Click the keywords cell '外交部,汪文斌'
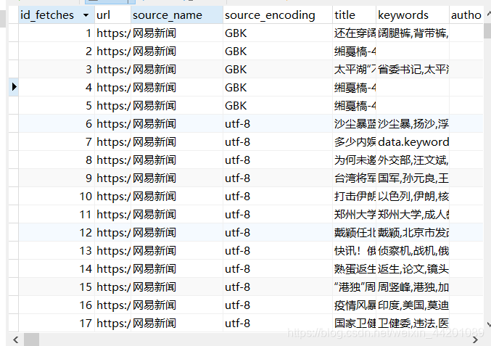The height and width of the screenshot is (346, 491). (x=413, y=160)
